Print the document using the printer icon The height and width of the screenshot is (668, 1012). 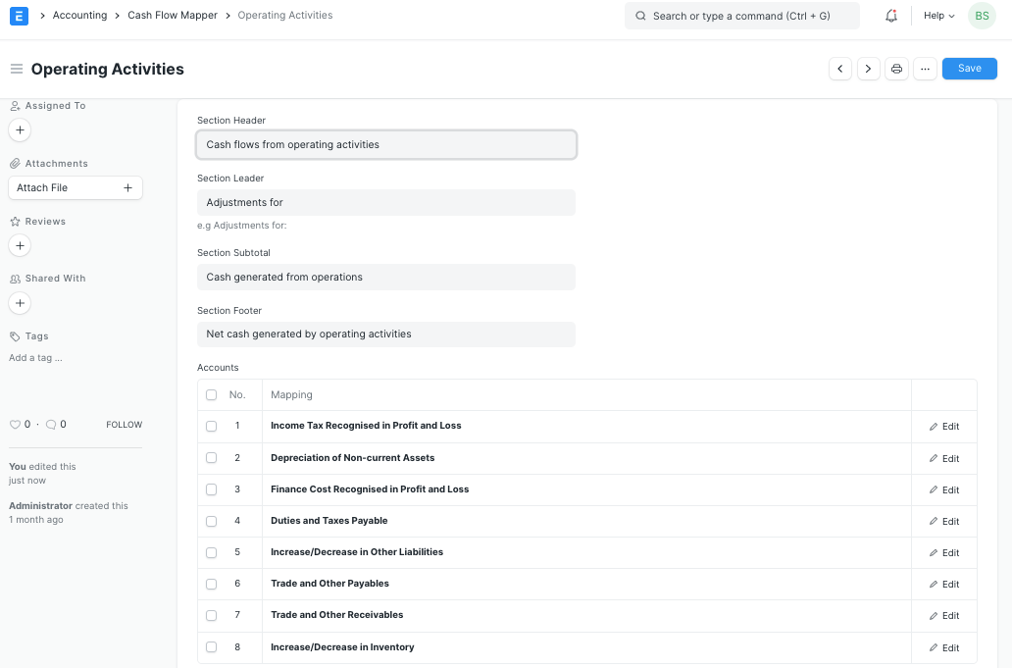pyautogui.click(x=896, y=69)
